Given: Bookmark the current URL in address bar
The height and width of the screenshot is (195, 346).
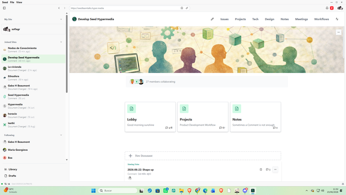Looking at the screenshot, I should tap(182, 8).
